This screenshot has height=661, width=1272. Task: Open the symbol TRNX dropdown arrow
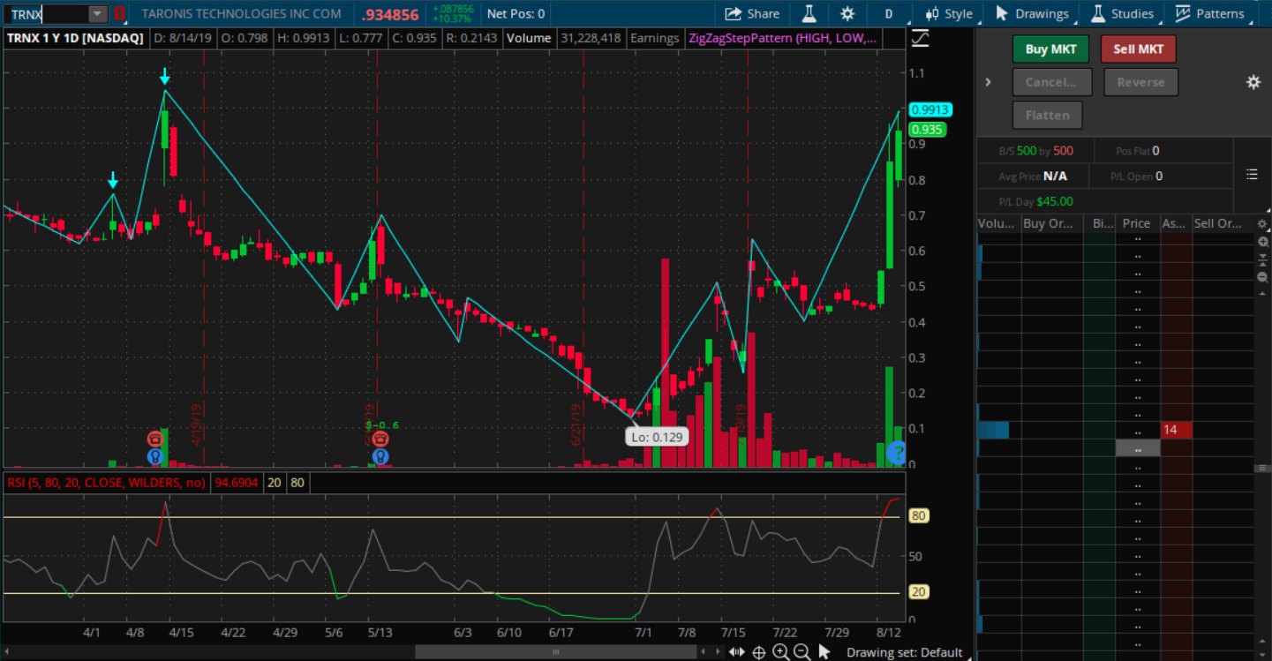click(x=97, y=14)
